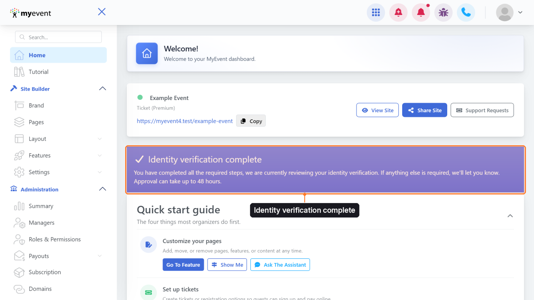
Task: Click Show Me for Customize your pages
Action: [x=227, y=265]
